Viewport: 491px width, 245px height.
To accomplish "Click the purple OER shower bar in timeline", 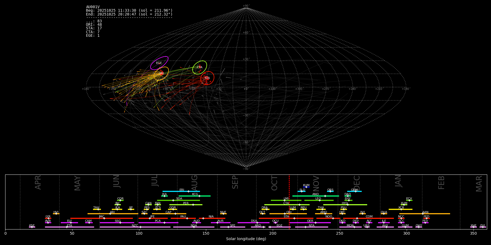I will (x=310, y=223).
